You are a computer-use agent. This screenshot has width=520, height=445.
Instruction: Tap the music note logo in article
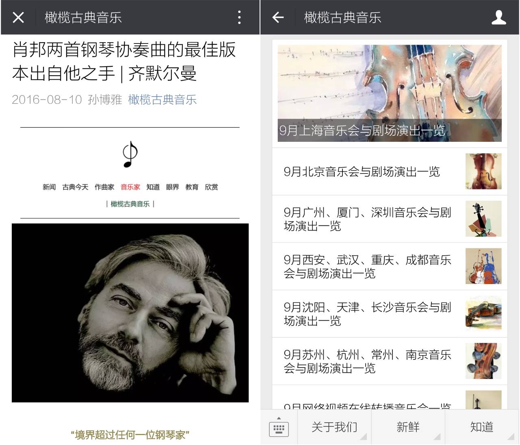tap(130, 154)
